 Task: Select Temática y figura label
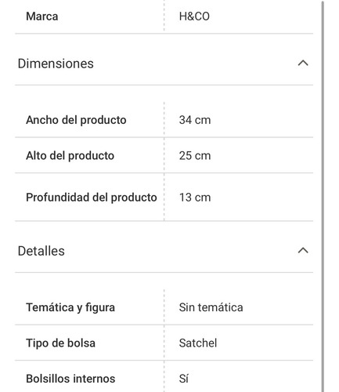tap(70, 307)
